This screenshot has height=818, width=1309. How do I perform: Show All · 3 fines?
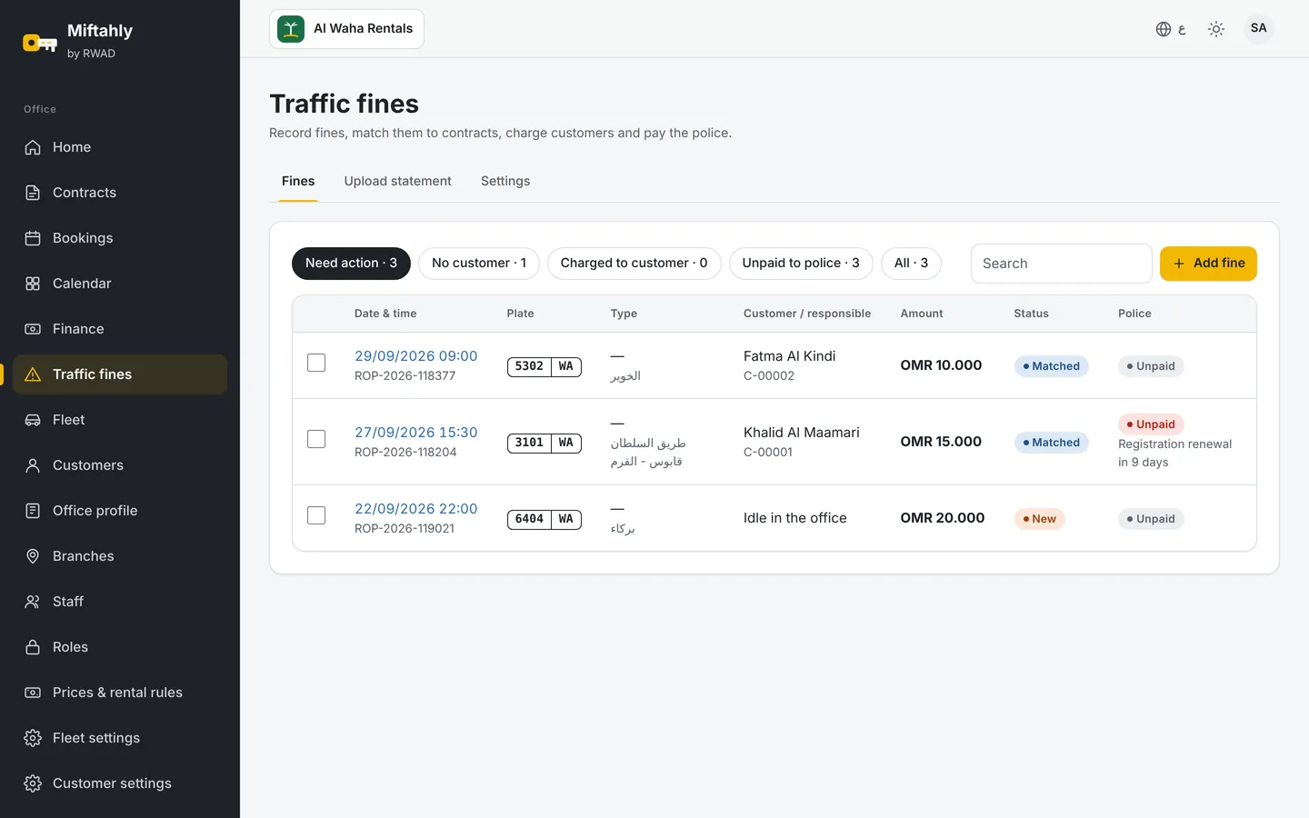(x=911, y=264)
